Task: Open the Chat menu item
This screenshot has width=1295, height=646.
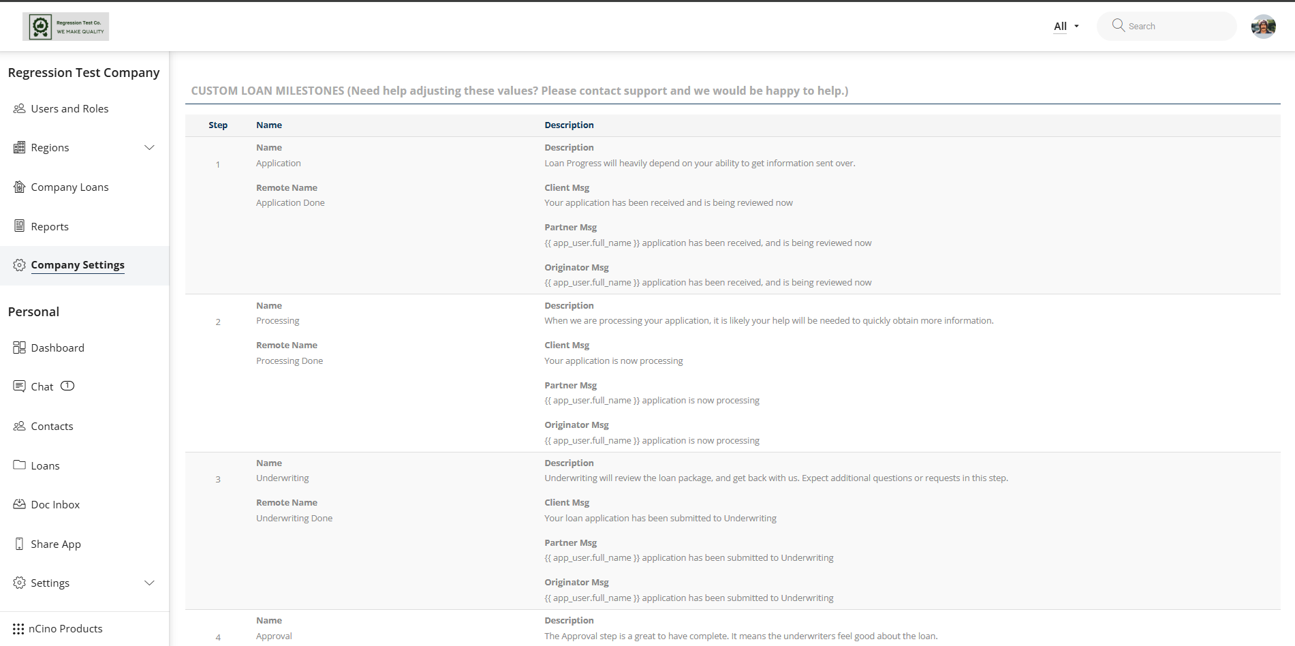Action: [42, 386]
